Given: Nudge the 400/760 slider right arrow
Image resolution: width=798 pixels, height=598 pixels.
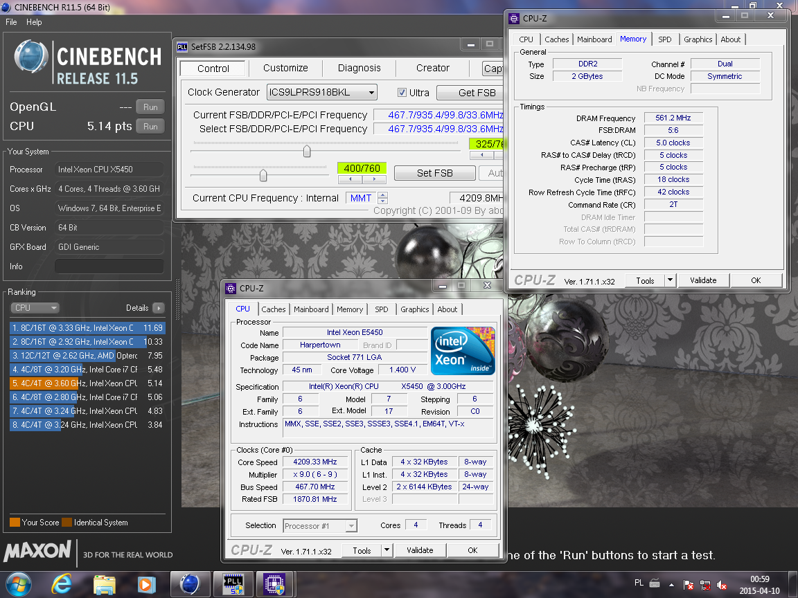Looking at the screenshot, I should [374, 179].
